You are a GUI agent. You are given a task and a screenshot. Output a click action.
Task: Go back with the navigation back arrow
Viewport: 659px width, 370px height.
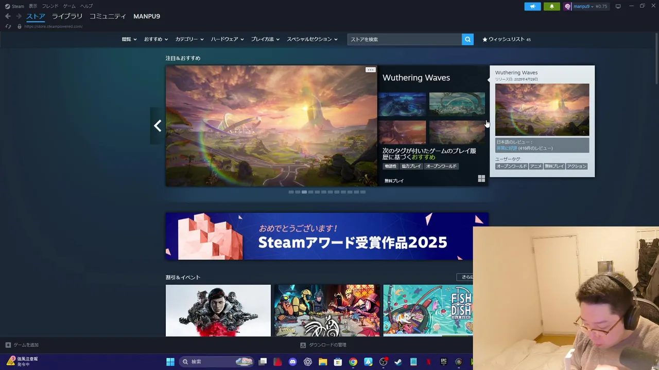(8, 16)
